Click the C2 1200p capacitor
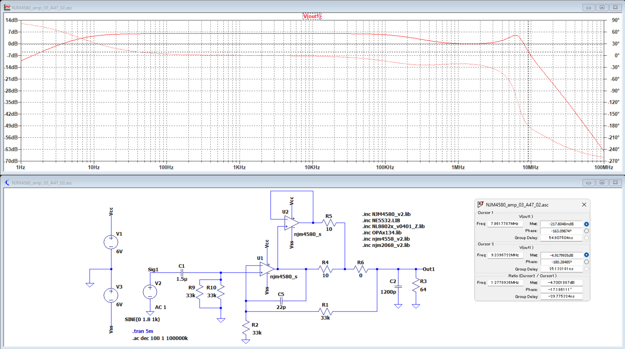Screen dimensions: 625x349 click(398, 287)
